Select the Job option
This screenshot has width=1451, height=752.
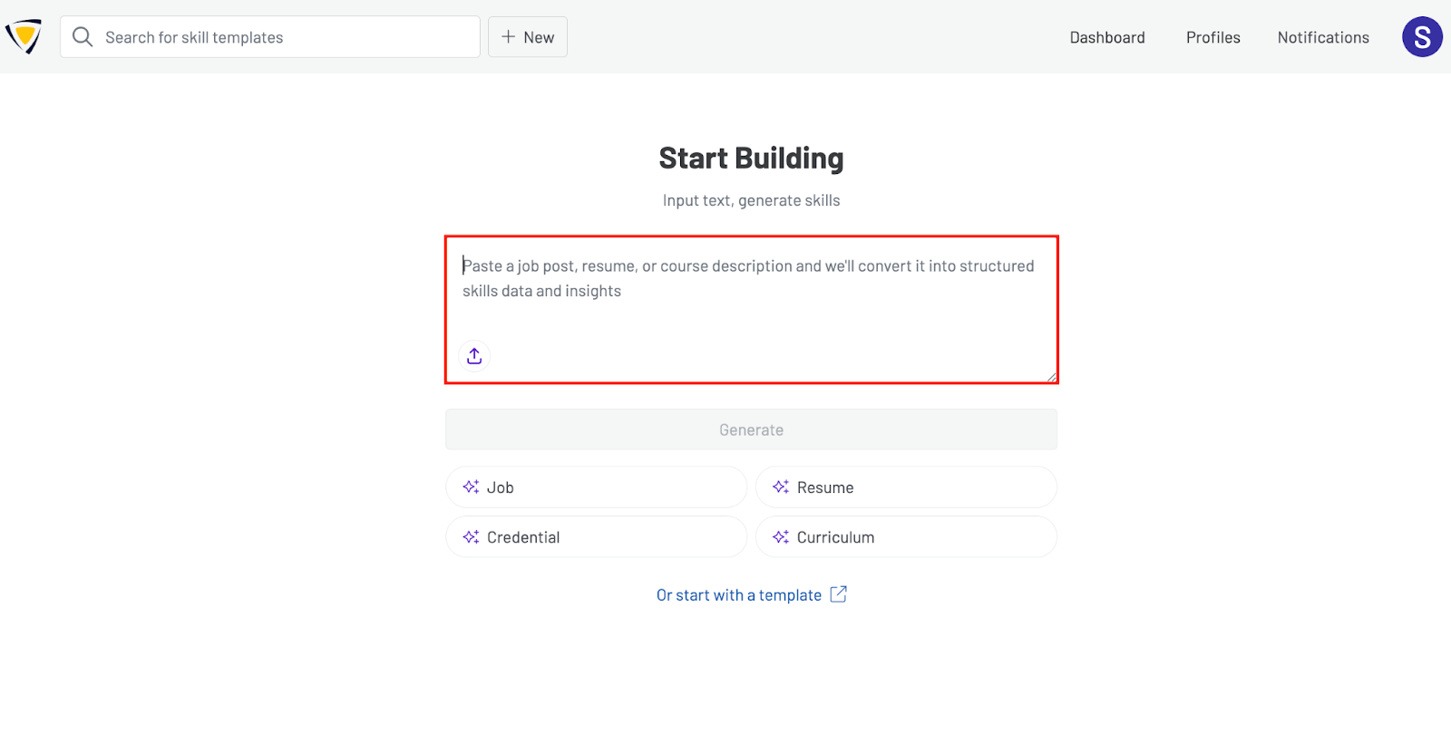(x=596, y=487)
